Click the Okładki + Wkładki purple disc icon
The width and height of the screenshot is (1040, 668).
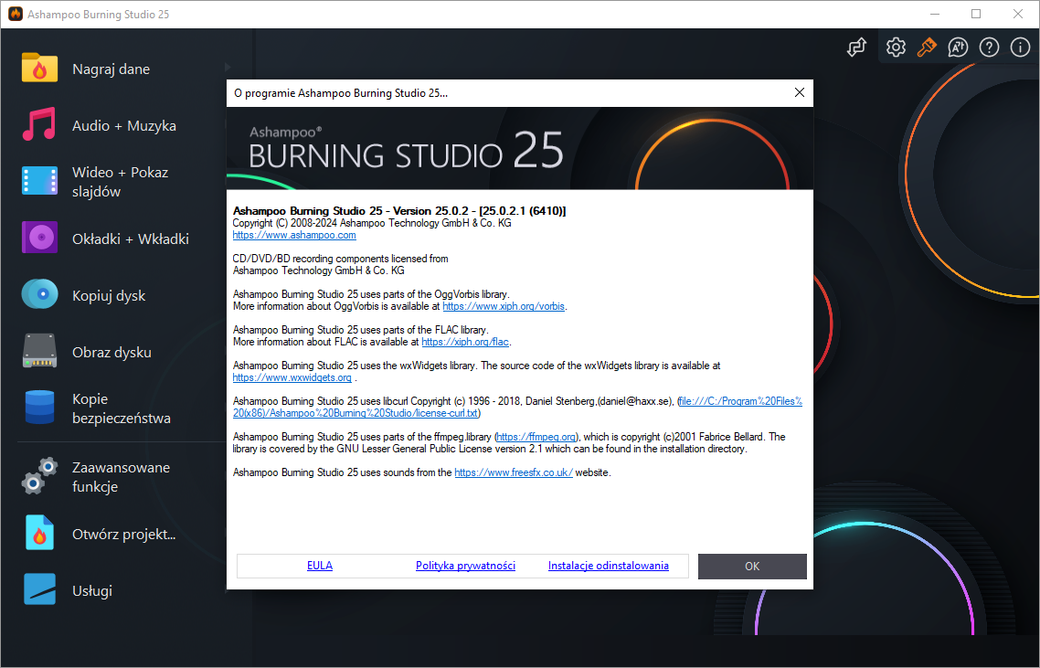click(40, 238)
